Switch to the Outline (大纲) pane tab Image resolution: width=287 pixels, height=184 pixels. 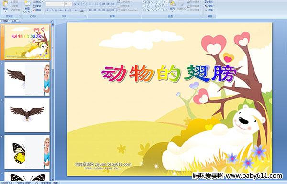[14, 21]
